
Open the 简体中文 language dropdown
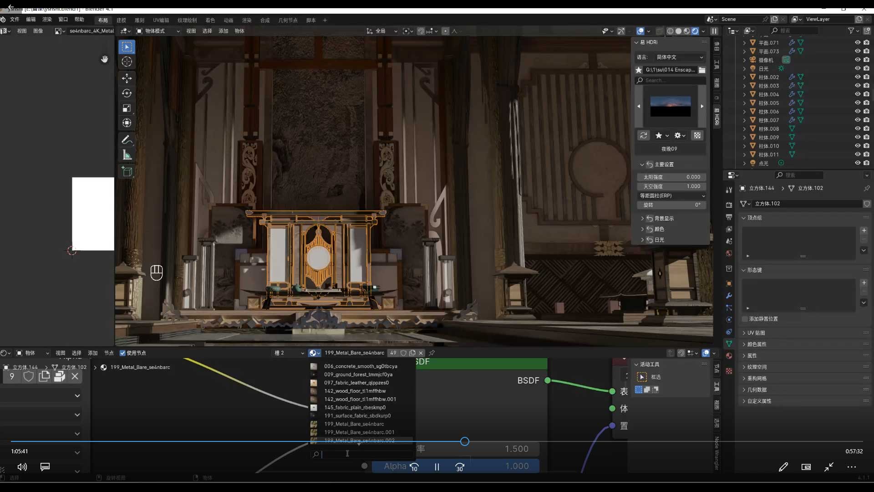click(679, 57)
